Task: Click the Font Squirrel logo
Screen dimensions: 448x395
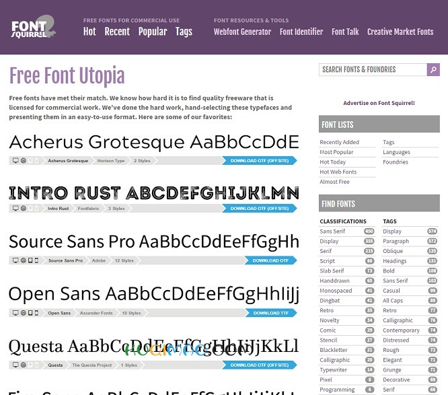Action: pos(34,27)
